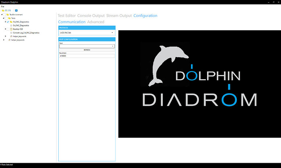The image size is (281, 168).
Task: Click the Port field label
Action: point(61,43)
